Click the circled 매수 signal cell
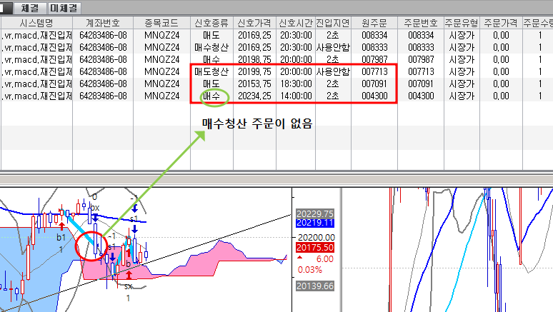 [x=211, y=96]
